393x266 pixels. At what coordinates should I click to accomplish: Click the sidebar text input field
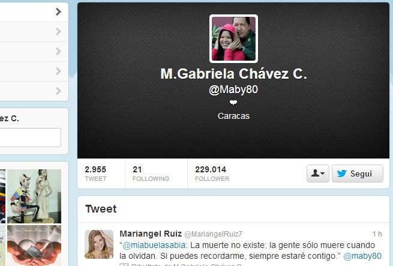(30, 138)
